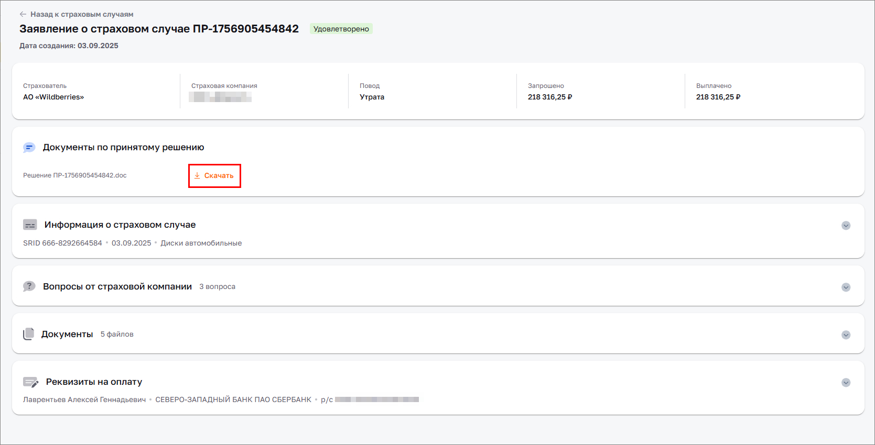Click file name Решение ПР-1756905454842.doc

[x=75, y=175]
